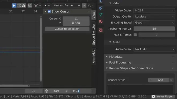Screen dimensions: 177x99
Task: Click the Anim Player status label
Action: point(165,97)
